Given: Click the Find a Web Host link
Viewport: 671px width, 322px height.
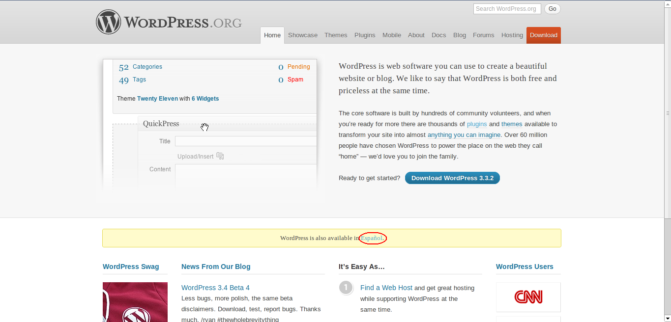Looking at the screenshot, I should (x=386, y=288).
